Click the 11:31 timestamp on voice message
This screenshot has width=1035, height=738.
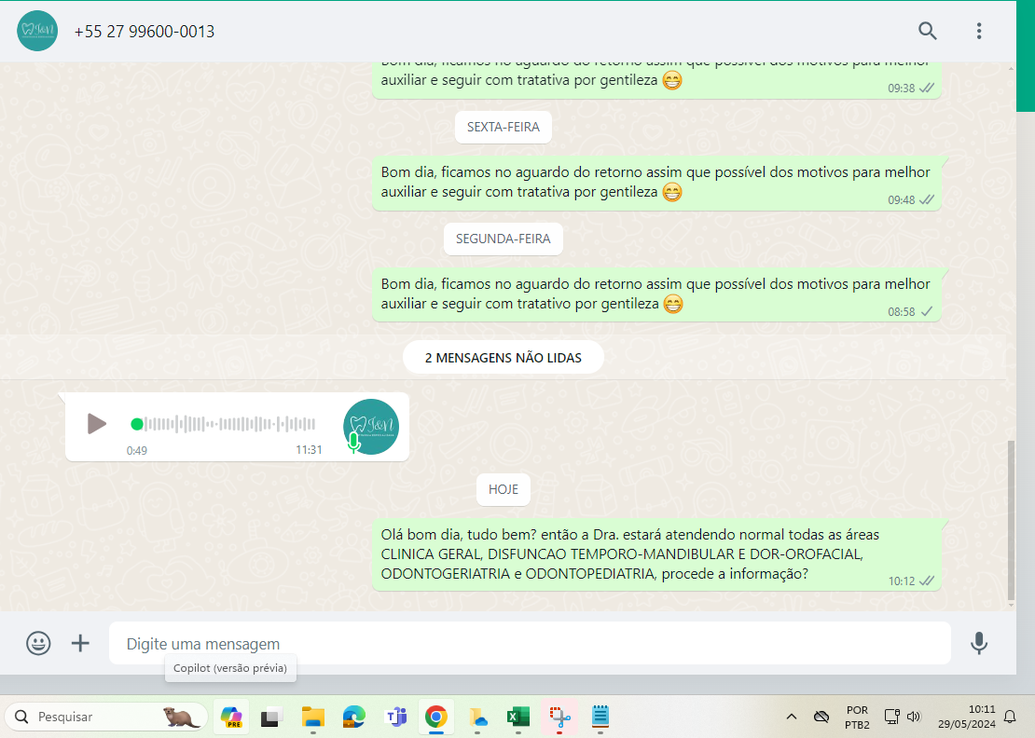click(x=309, y=450)
